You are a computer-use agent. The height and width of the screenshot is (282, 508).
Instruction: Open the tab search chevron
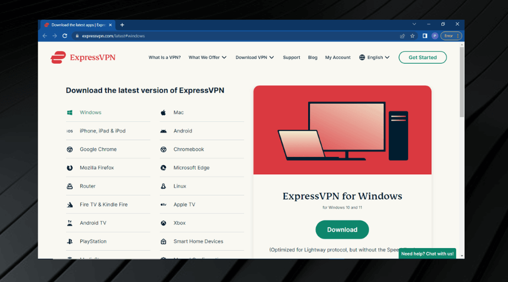pyautogui.click(x=414, y=24)
